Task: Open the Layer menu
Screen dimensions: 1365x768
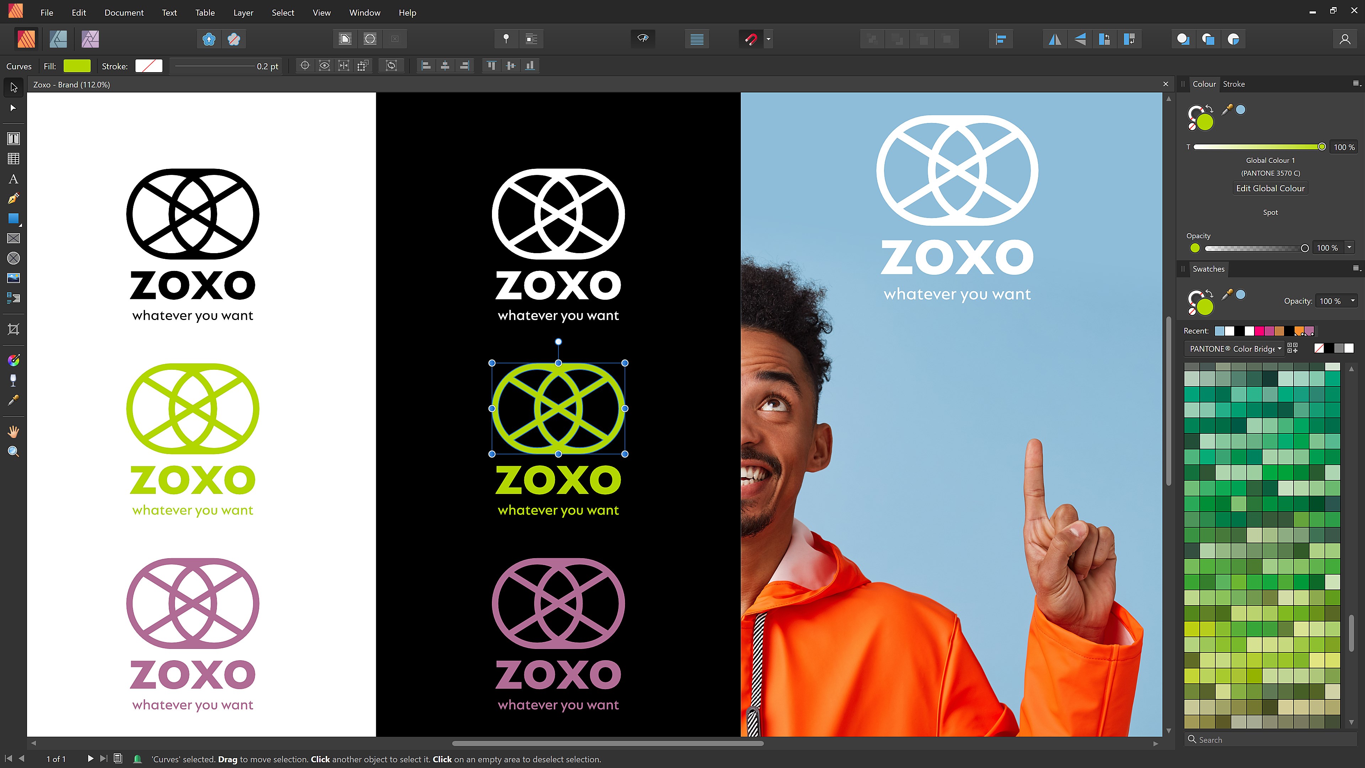Action: coord(243,12)
